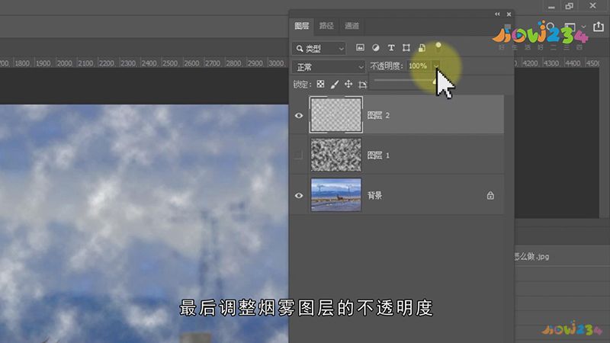Image resolution: width=610 pixels, height=343 pixels.
Task: Click the 背景 layer name
Action: coord(374,195)
